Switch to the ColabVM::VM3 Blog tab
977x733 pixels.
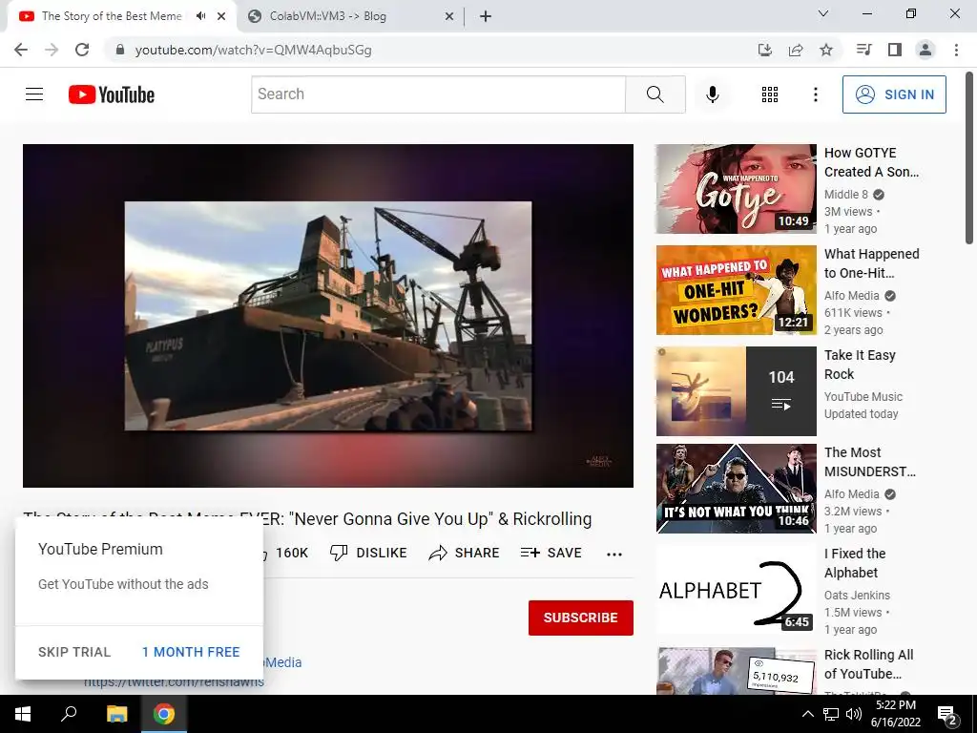349,17
